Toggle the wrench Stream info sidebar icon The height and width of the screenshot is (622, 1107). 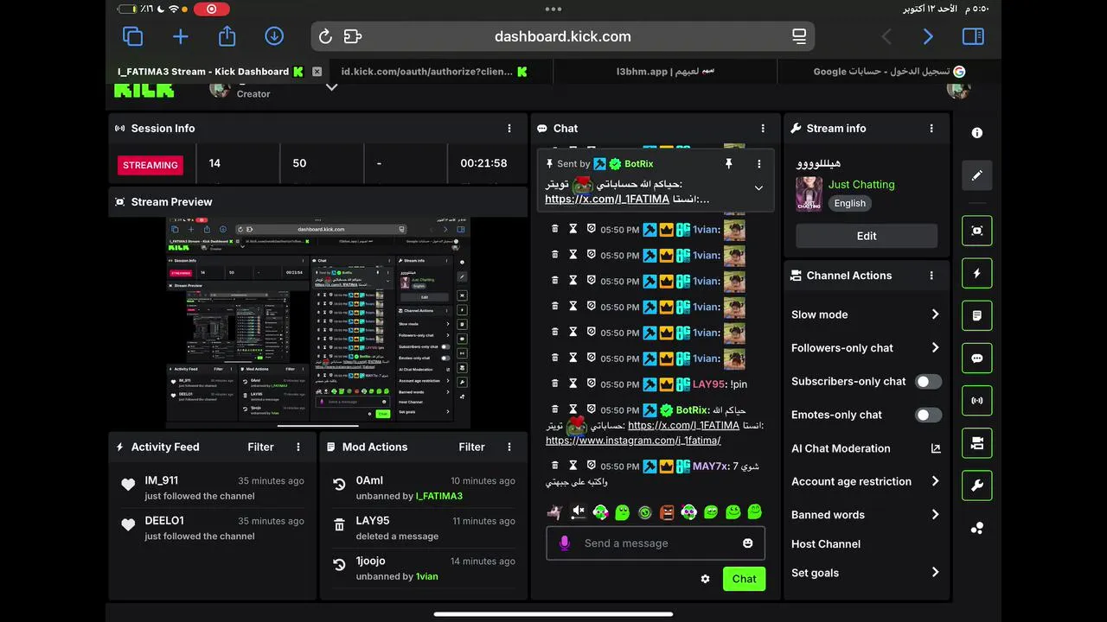977,486
